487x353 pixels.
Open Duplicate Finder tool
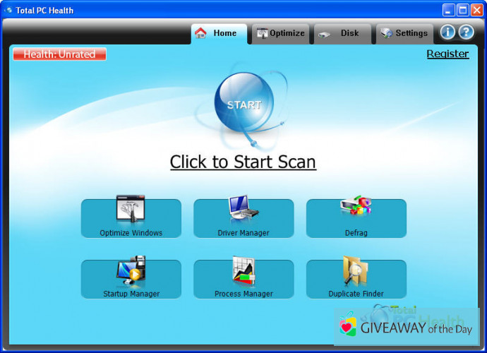pos(356,280)
